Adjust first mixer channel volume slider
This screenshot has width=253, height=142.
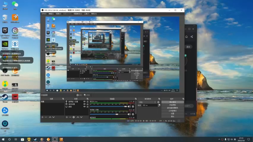[108, 106]
